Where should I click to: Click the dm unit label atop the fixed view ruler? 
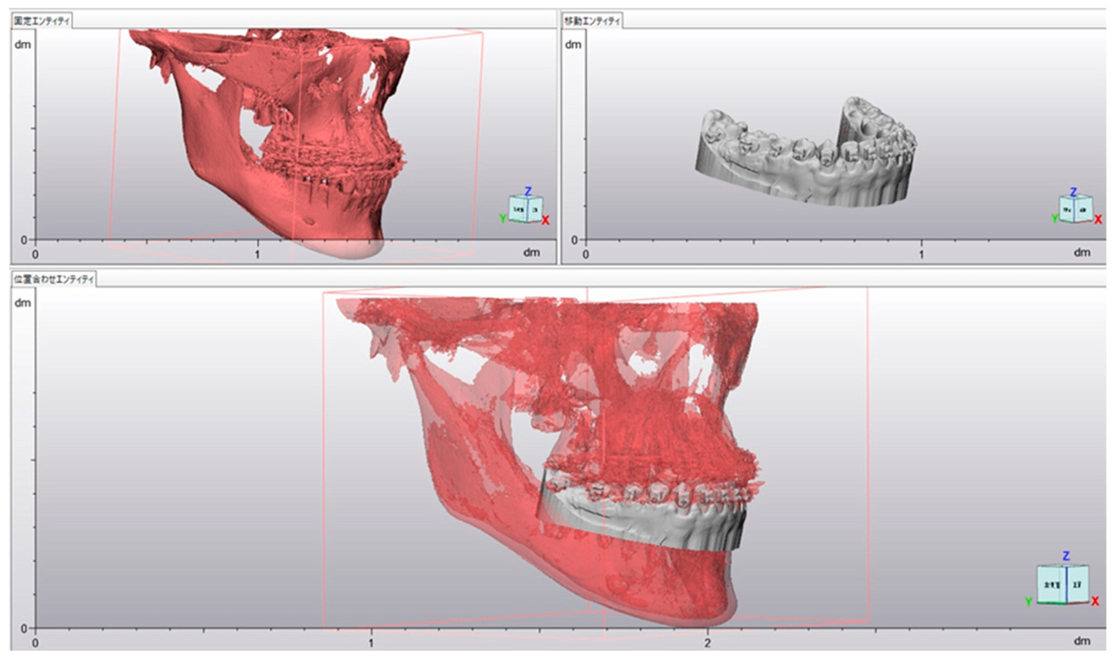pyautogui.click(x=23, y=45)
